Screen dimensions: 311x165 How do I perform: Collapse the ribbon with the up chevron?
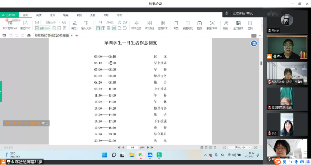tap(260, 36)
